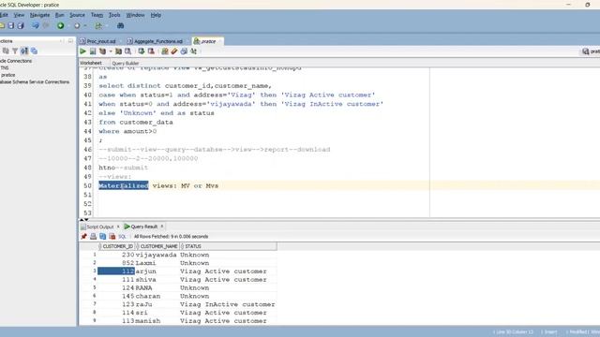Click Run Script icon in worksheet toolbar

point(93,51)
